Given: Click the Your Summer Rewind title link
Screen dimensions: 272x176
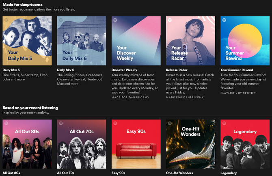Looking at the screenshot, I should tap(237, 70).
